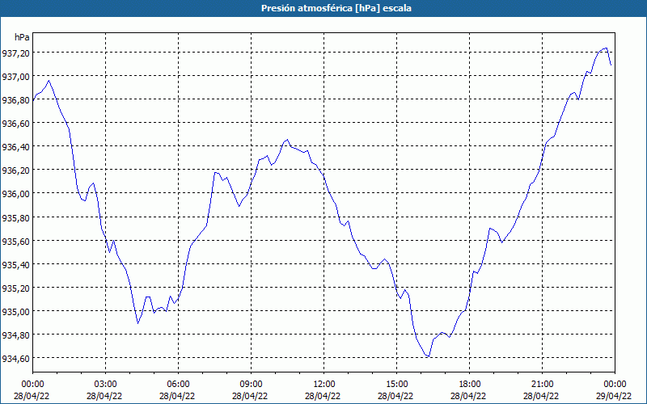Image resolution: width=647 pixels, height=404 pixels.
Task: Select the 935,00 axis value
Action: (x=15, y=311)
